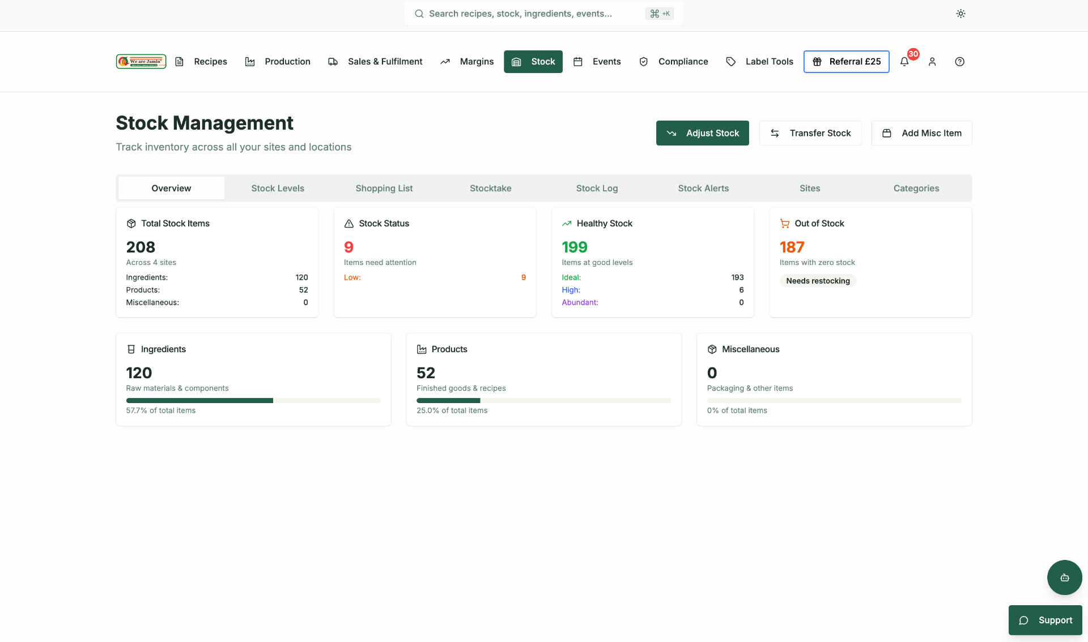Viewport: 1088px width, 642px height.
Task: Select the Stocktake tab
Action: 491,188
